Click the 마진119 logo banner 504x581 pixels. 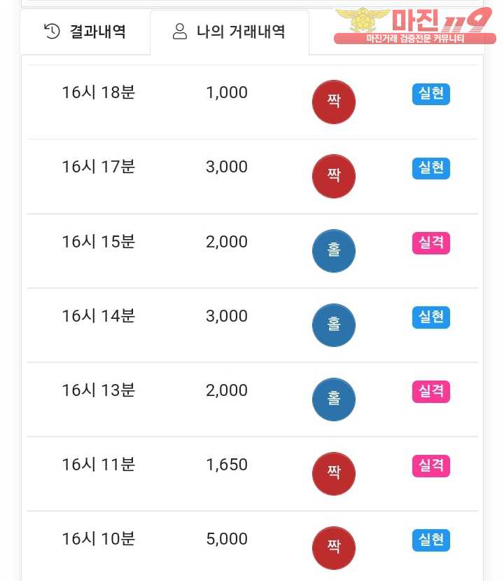click(x=413, y=26)
